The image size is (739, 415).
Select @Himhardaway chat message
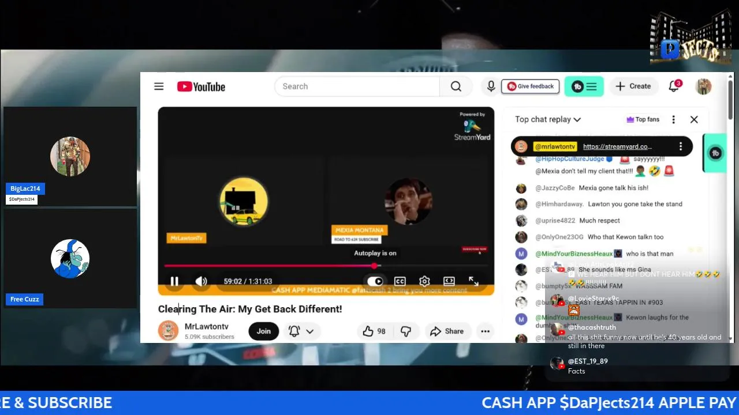click(599, 204)
